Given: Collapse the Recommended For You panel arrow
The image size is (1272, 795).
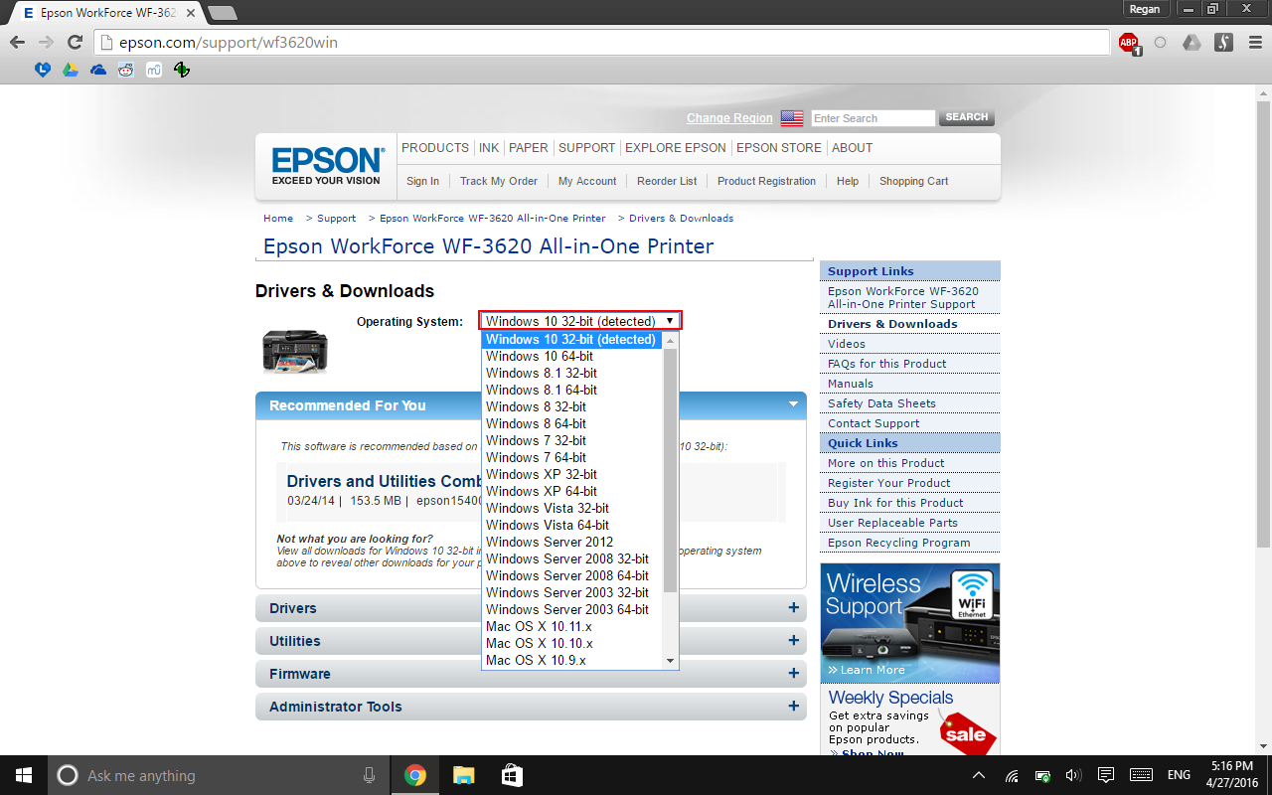Looking at the screenshot, I should (793, 404).
